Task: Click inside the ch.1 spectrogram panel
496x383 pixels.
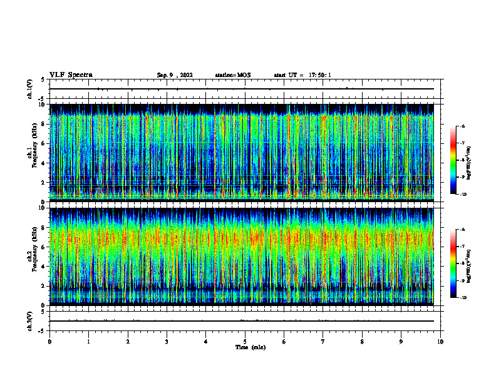Action: (242, 153)
